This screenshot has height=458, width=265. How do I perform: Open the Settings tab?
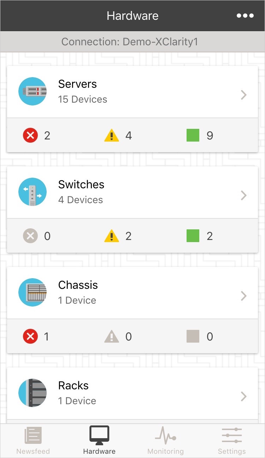[x=232, y=441]
